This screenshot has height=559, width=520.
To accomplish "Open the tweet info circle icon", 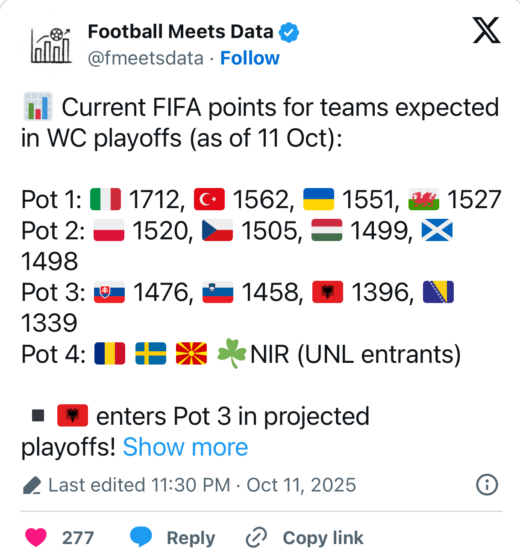I will coord(487,485).
